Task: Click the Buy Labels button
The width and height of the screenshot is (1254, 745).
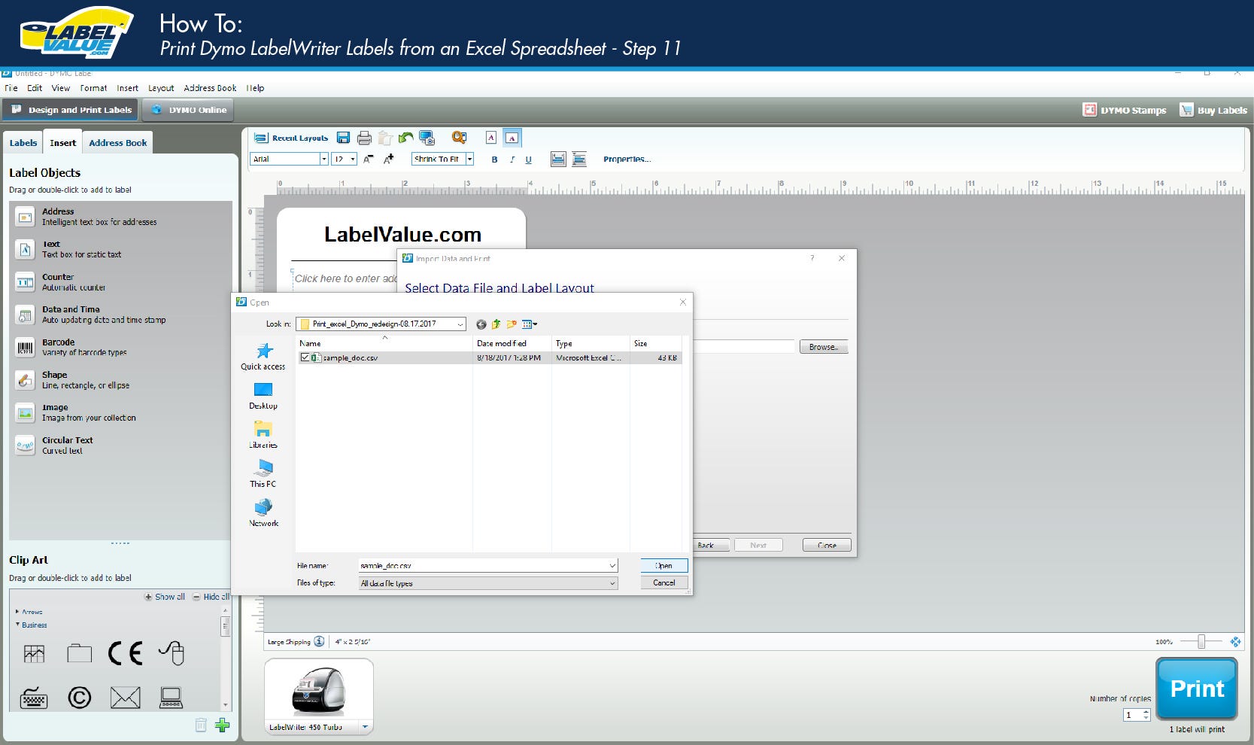Action: (1213, 110)
